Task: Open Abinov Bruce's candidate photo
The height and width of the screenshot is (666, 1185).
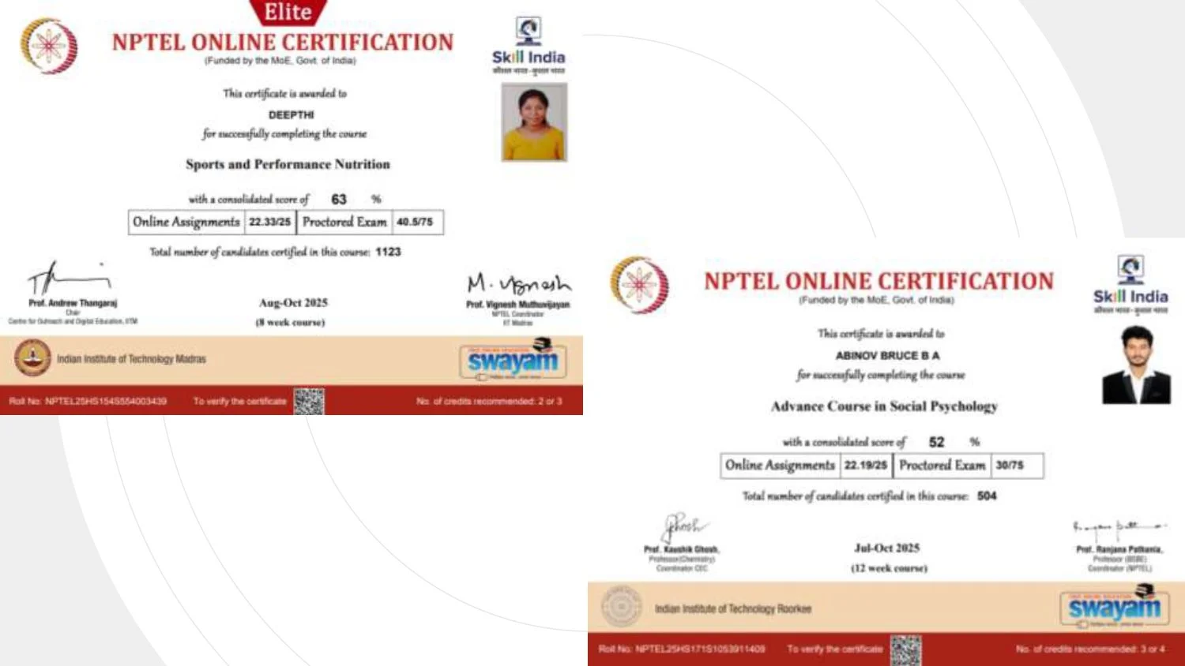Action: coord(1137,365)
